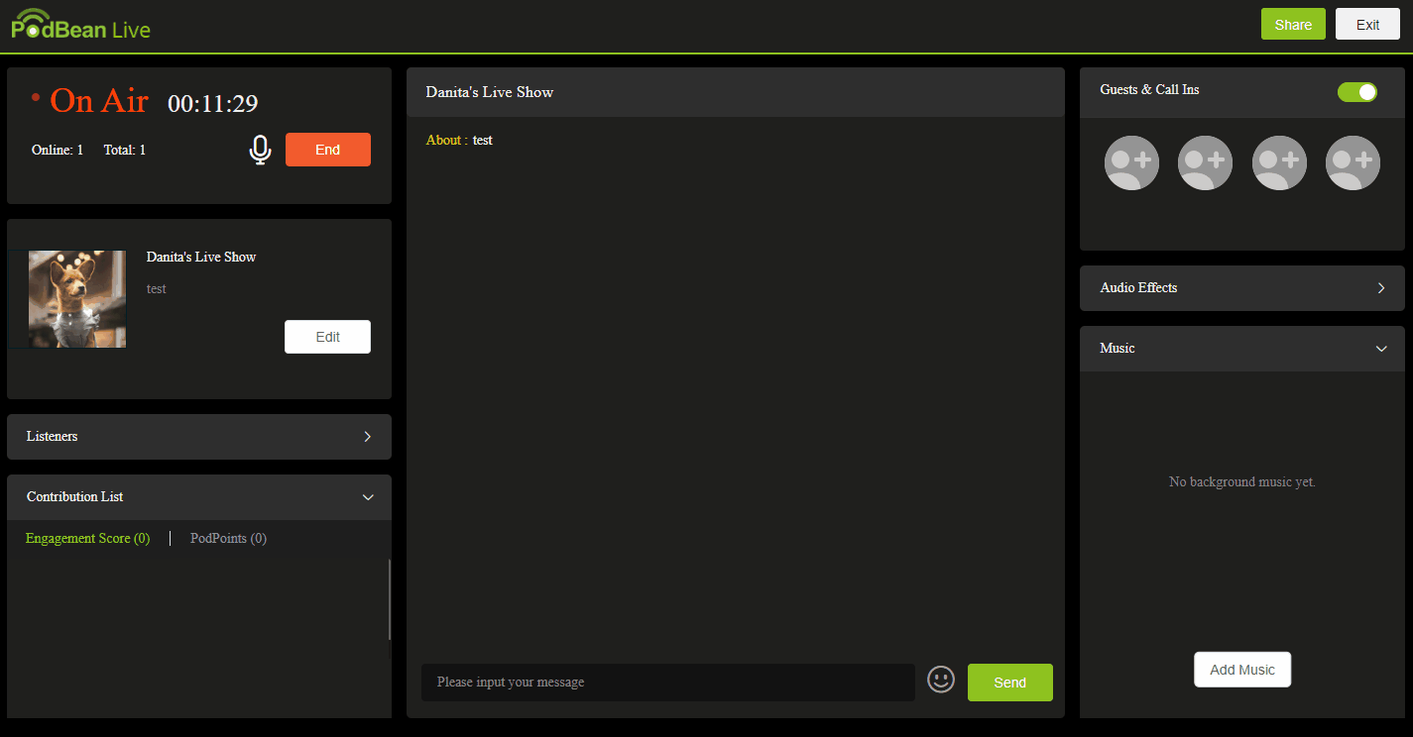Viewport: 1413px width, 737px height.
Task: Open the emoji picker smiley icon
Action: [940, 680]
